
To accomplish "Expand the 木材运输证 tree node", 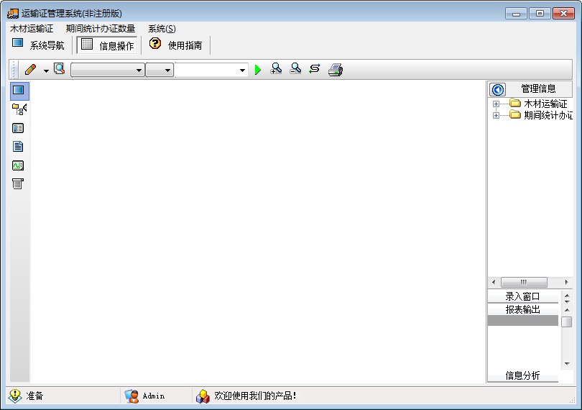I will point(496,104).
